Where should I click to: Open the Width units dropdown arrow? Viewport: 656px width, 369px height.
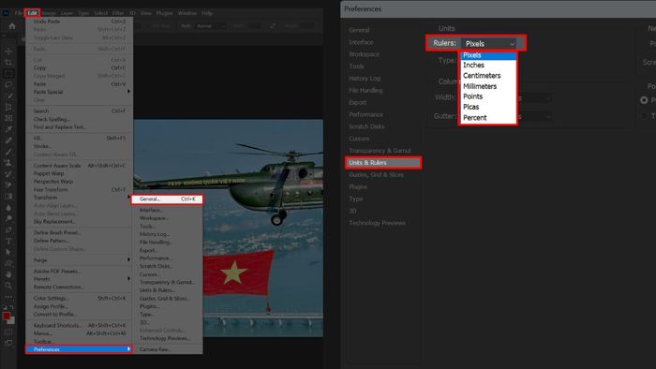(547, 98)
